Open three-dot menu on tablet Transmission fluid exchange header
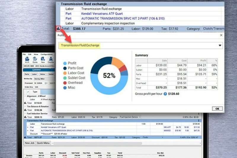The height and width of the screenshot is (158, 237). tap(198, 121)
